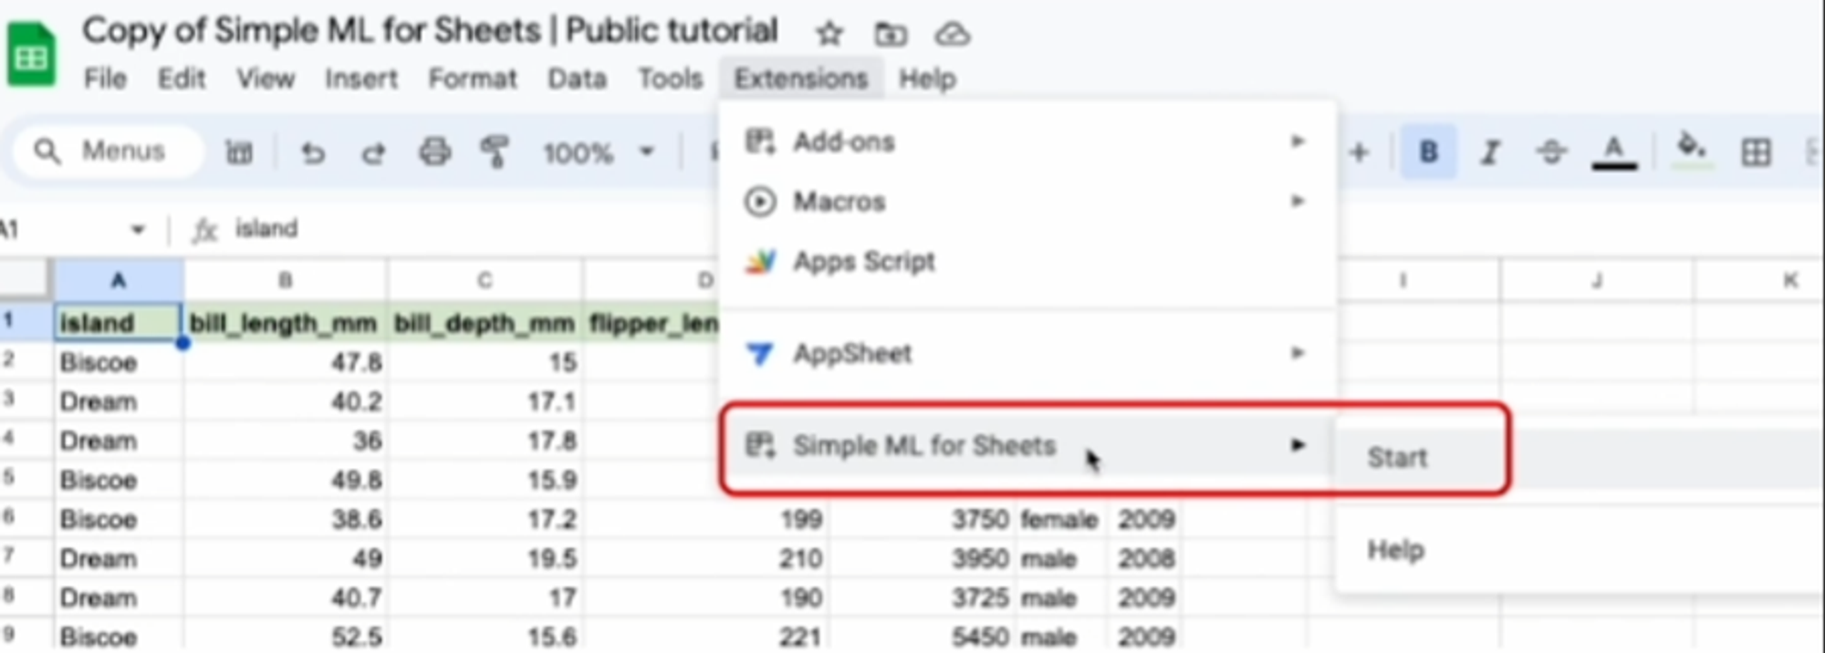This screenshot has height=653, width=1825.
Task: Open the Google Sheets home icon
Action: (x=31, y=57)
